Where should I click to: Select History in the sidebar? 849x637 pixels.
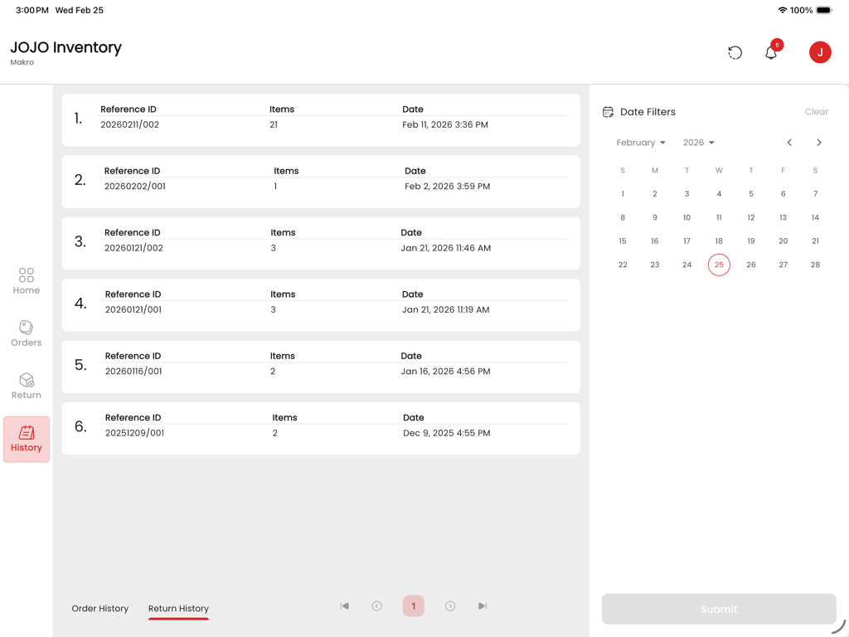[x=27, y=439]
